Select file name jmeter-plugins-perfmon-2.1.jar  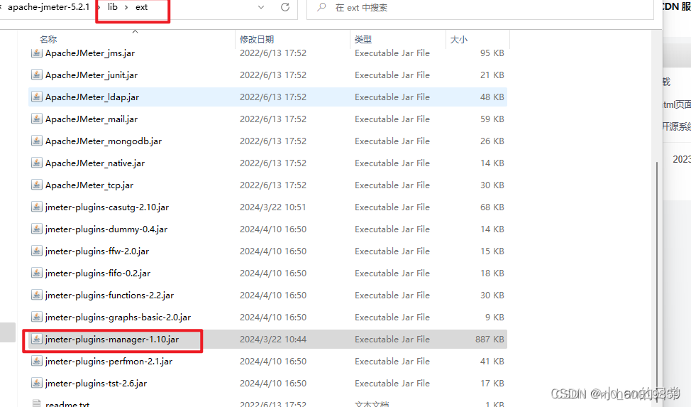click(x=109, y=361)
